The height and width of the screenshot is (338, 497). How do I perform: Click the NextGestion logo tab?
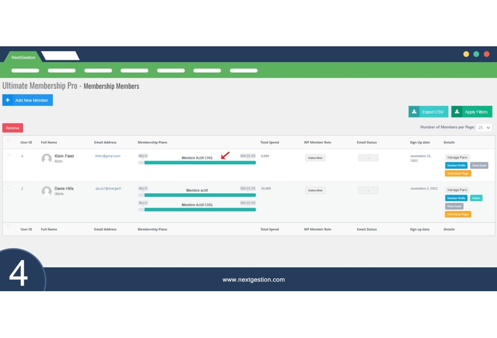22,57
